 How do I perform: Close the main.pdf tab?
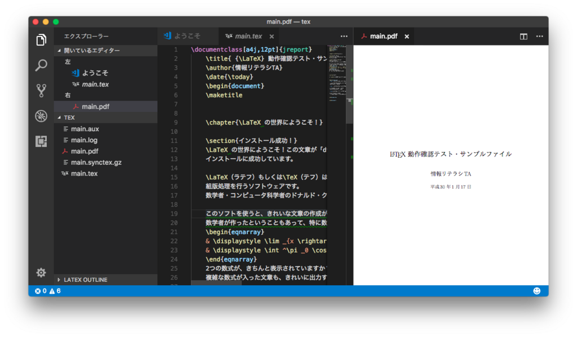coord(407,37)
